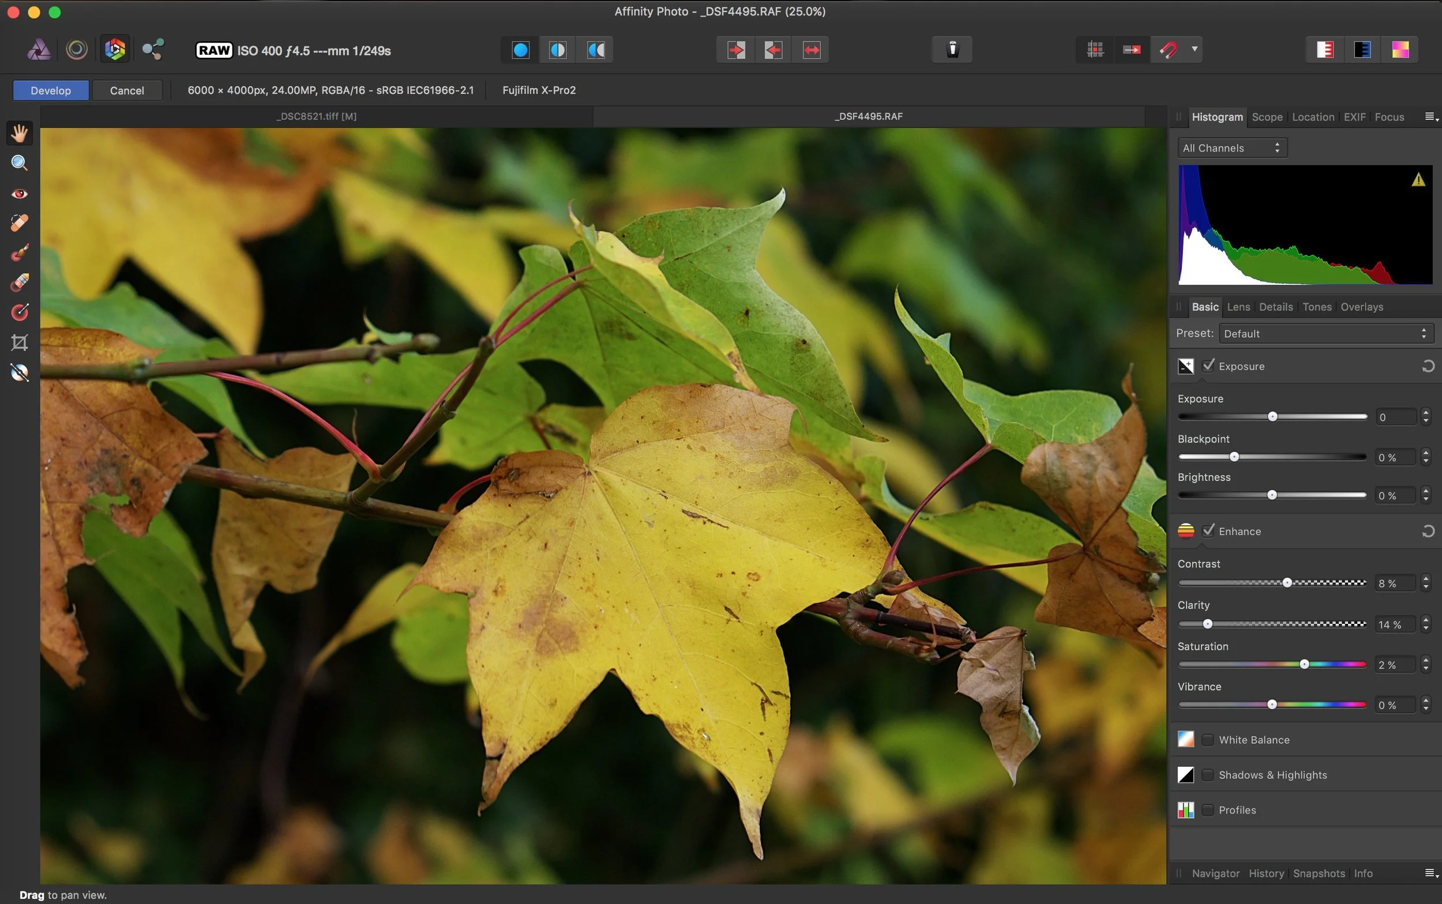
Task: Select the White Balance tool
Action: tap(19, 372)
